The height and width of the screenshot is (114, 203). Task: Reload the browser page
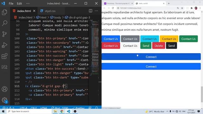113,8
